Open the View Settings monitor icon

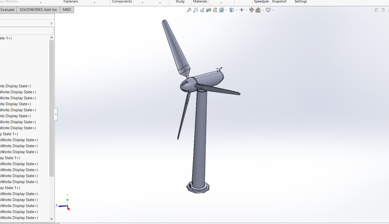point(268,10)
